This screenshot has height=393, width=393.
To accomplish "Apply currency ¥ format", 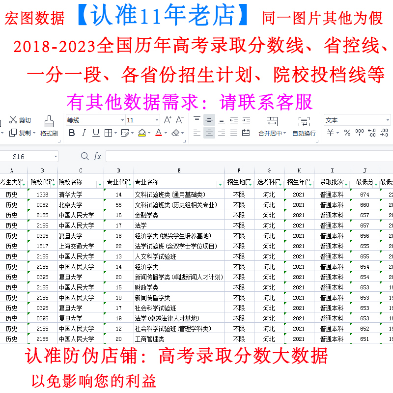I will [x=330, y=133].
